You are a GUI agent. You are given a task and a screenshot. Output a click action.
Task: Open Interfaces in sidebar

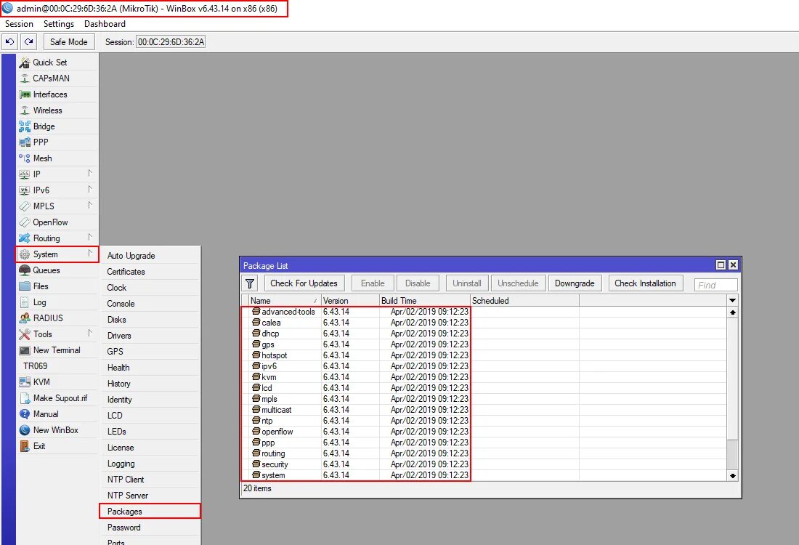coord(57,94)
